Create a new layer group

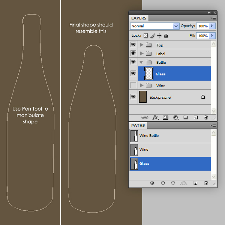[x=185, y=117]
